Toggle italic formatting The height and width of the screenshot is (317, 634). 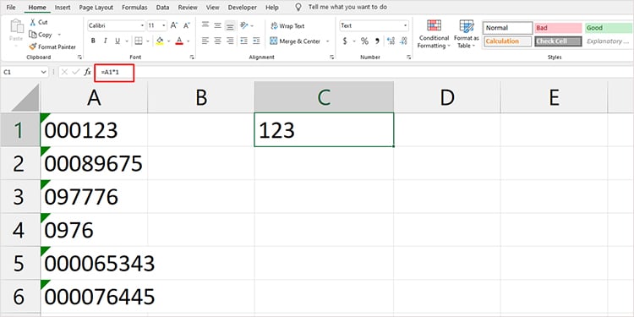[x=105, y=41]
